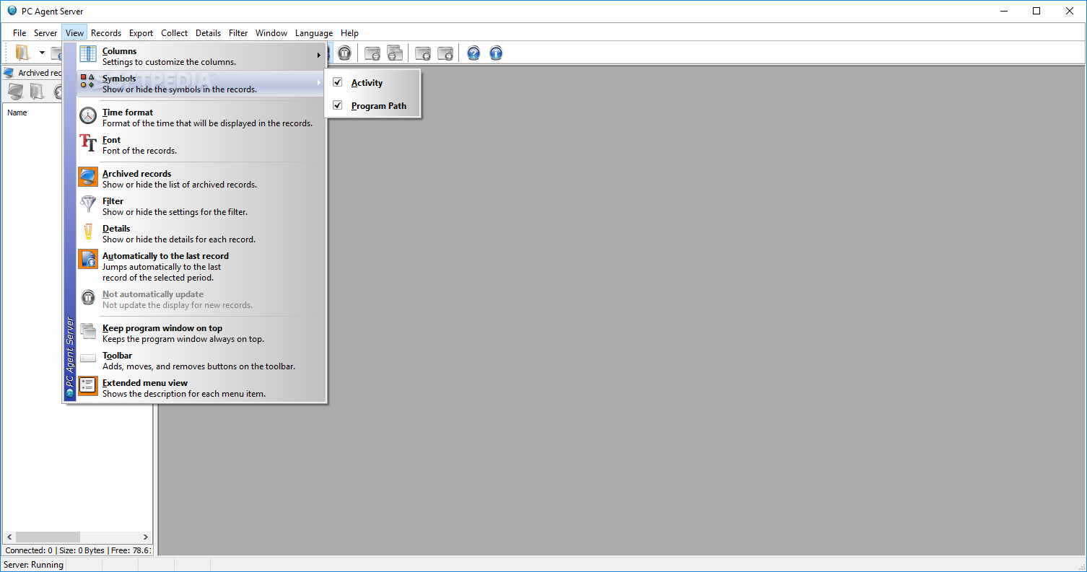Toggle Keep program window on top

201,333
